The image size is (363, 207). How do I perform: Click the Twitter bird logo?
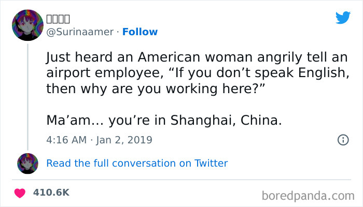(343, 18)
